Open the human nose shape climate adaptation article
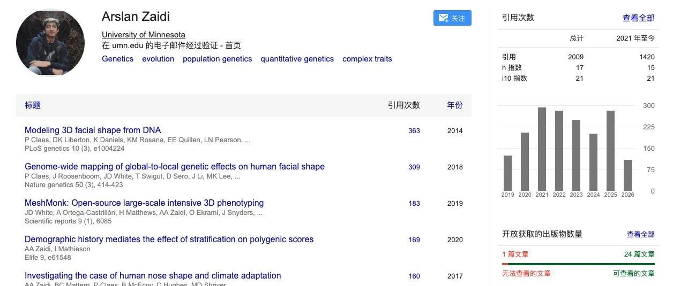The width and height of the screenshot is (673, 286). point(153,275)
